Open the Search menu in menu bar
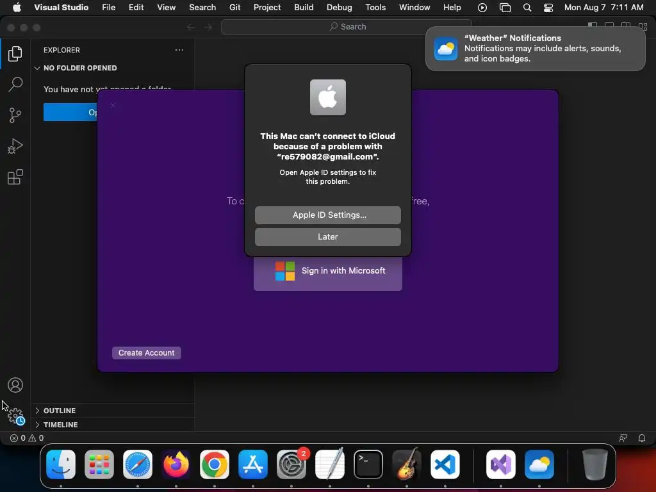 [x=202, y=7]
